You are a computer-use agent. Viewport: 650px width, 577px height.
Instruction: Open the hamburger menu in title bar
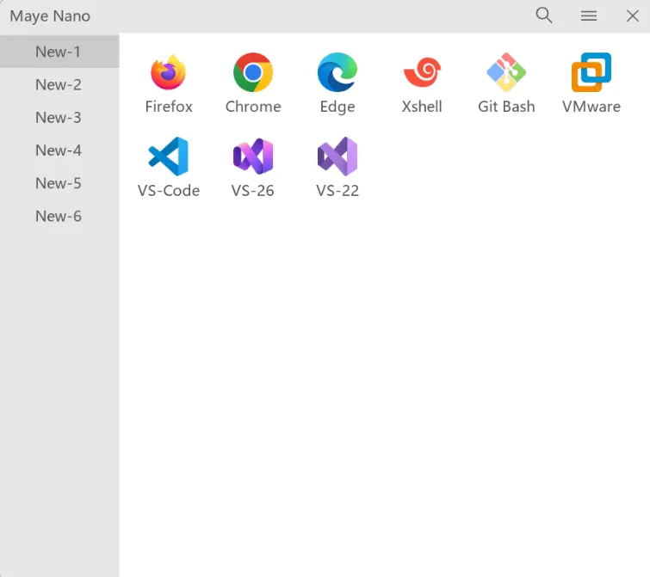pyautogui.click(x=589, y=15)
